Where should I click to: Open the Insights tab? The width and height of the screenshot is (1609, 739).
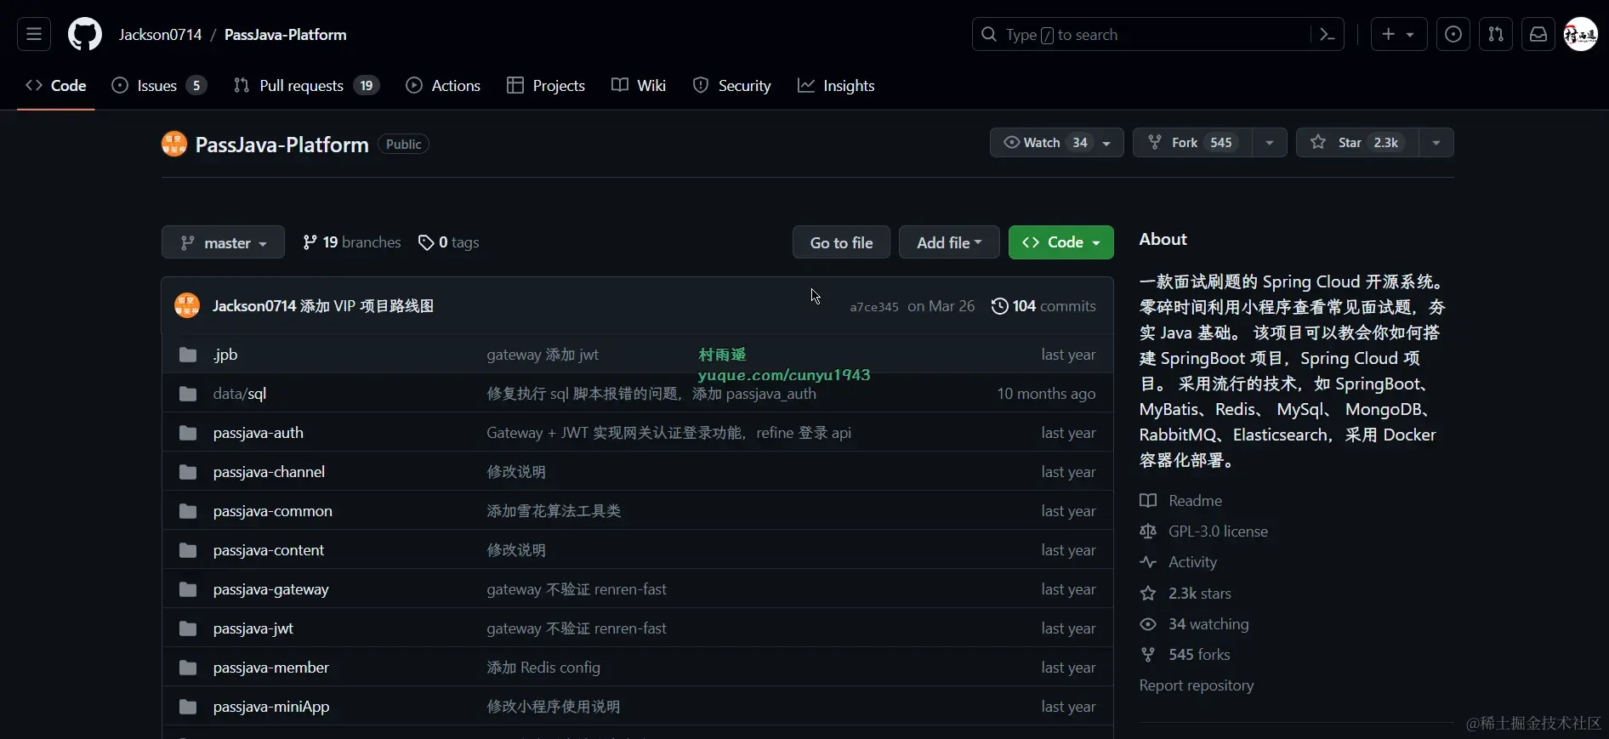(x=836, y=86)
